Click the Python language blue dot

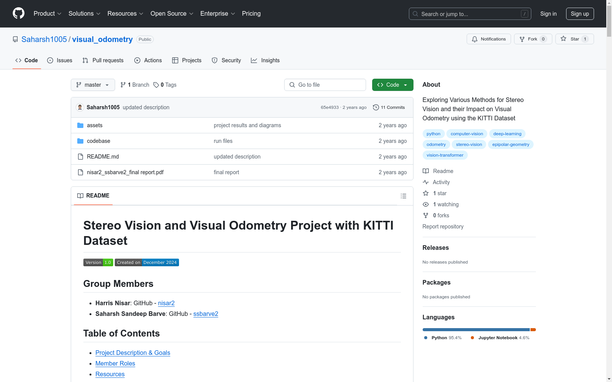pos(426,338)
